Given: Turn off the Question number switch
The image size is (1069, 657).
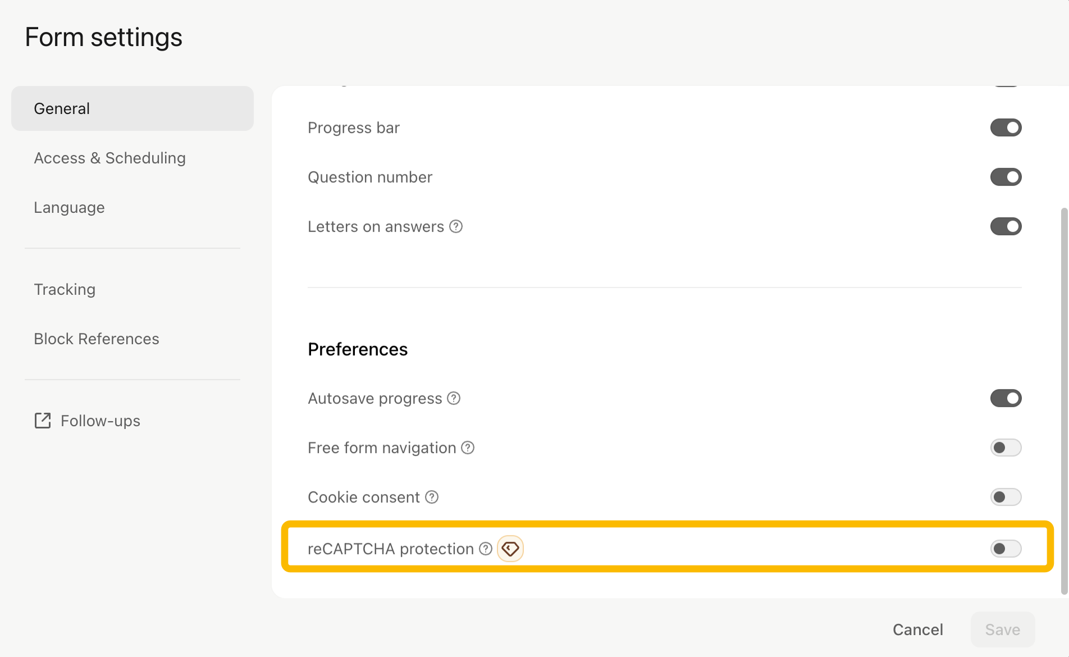Looking at the screenshot, I should pos(1006,177).
